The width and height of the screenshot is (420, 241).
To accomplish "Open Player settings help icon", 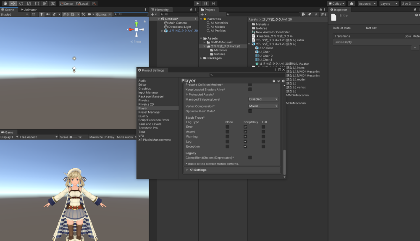I will (x=274, y=81).
